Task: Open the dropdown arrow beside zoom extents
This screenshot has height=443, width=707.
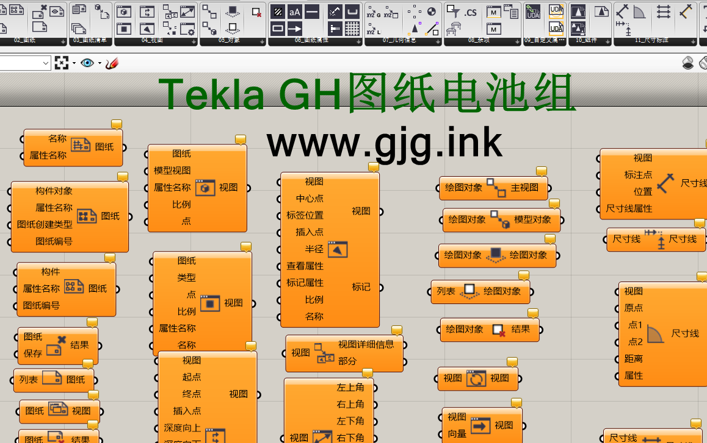Action: pos(74,63)
